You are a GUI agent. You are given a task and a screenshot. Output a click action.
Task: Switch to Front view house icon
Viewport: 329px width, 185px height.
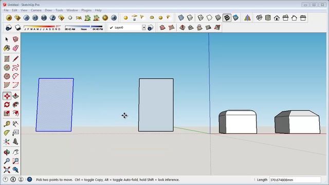pyautogui.click(x=277, y=18)
